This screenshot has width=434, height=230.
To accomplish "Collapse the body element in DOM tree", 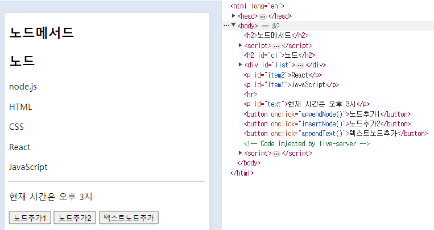I will [234, 25].
